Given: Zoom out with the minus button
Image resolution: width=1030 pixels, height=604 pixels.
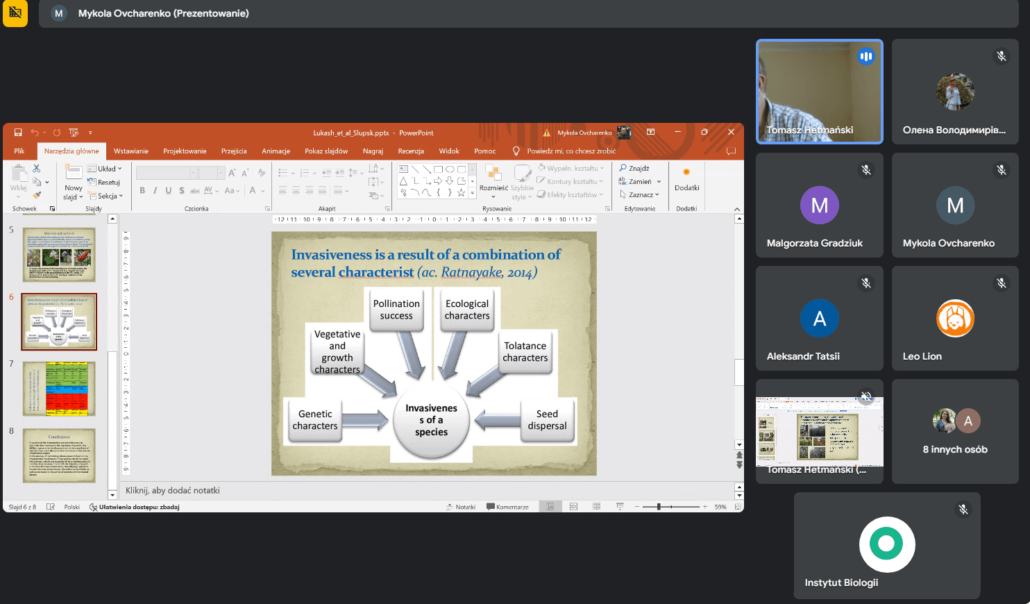Looking at the screenshot, I should tap(636, 507).
